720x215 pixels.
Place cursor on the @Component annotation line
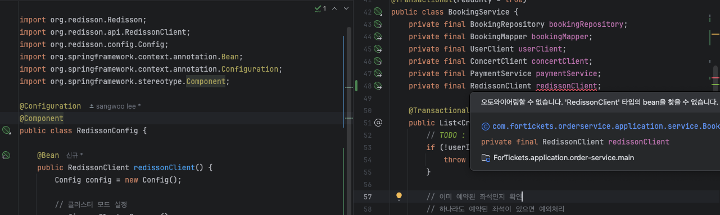[x=180, y=118]
